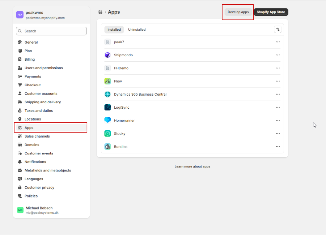The width and height of the screenshot is (326, 235).
Task: Click the Shipmondo app name
Action: tap(123, 55)
